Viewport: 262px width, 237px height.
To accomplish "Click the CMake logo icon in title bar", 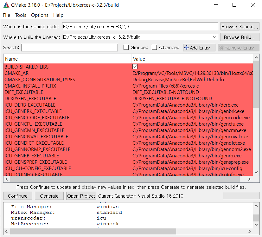I will [6, 5].
